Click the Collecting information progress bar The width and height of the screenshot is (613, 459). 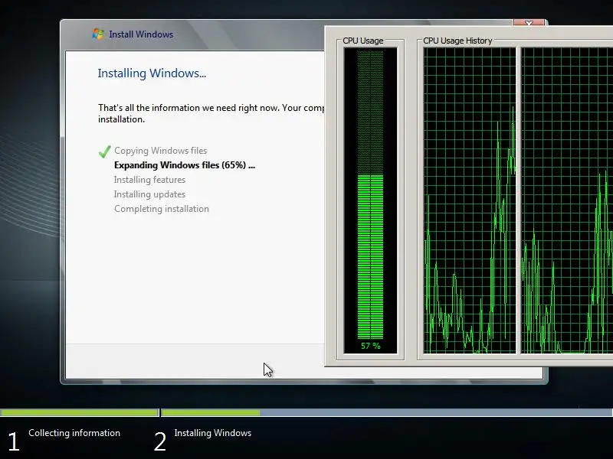(x=80, y=412)
